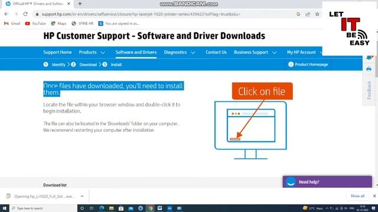Screen dimensions: 378x212
Task: Click the Google icon in the address bar
Action: coord(298,14)
